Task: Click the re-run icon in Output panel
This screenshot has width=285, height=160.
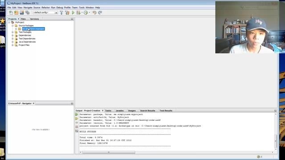Action: (77, 115)
